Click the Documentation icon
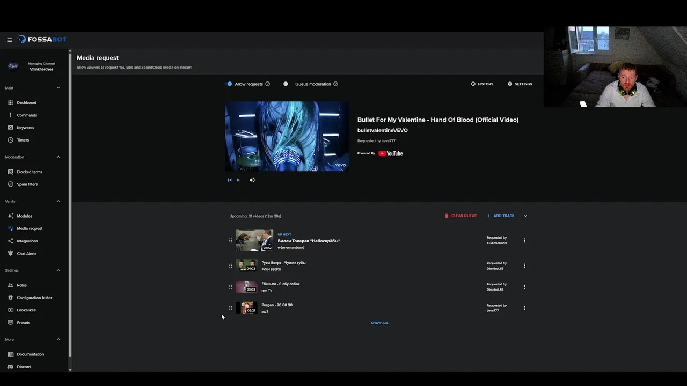The width and height of the screenshot is (687, 386). tap(11, 354)
